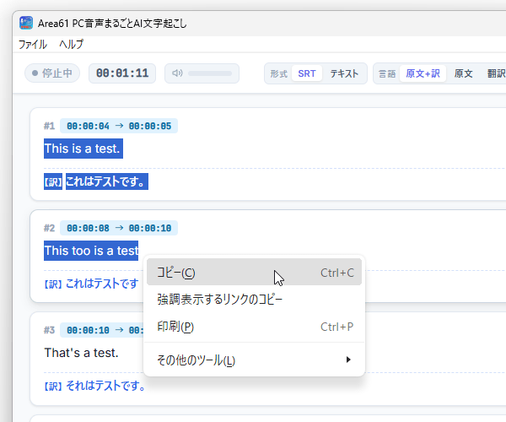Click translation 'それはテストです。'
This screenshot has height=422, width=506.
(105, 386)
